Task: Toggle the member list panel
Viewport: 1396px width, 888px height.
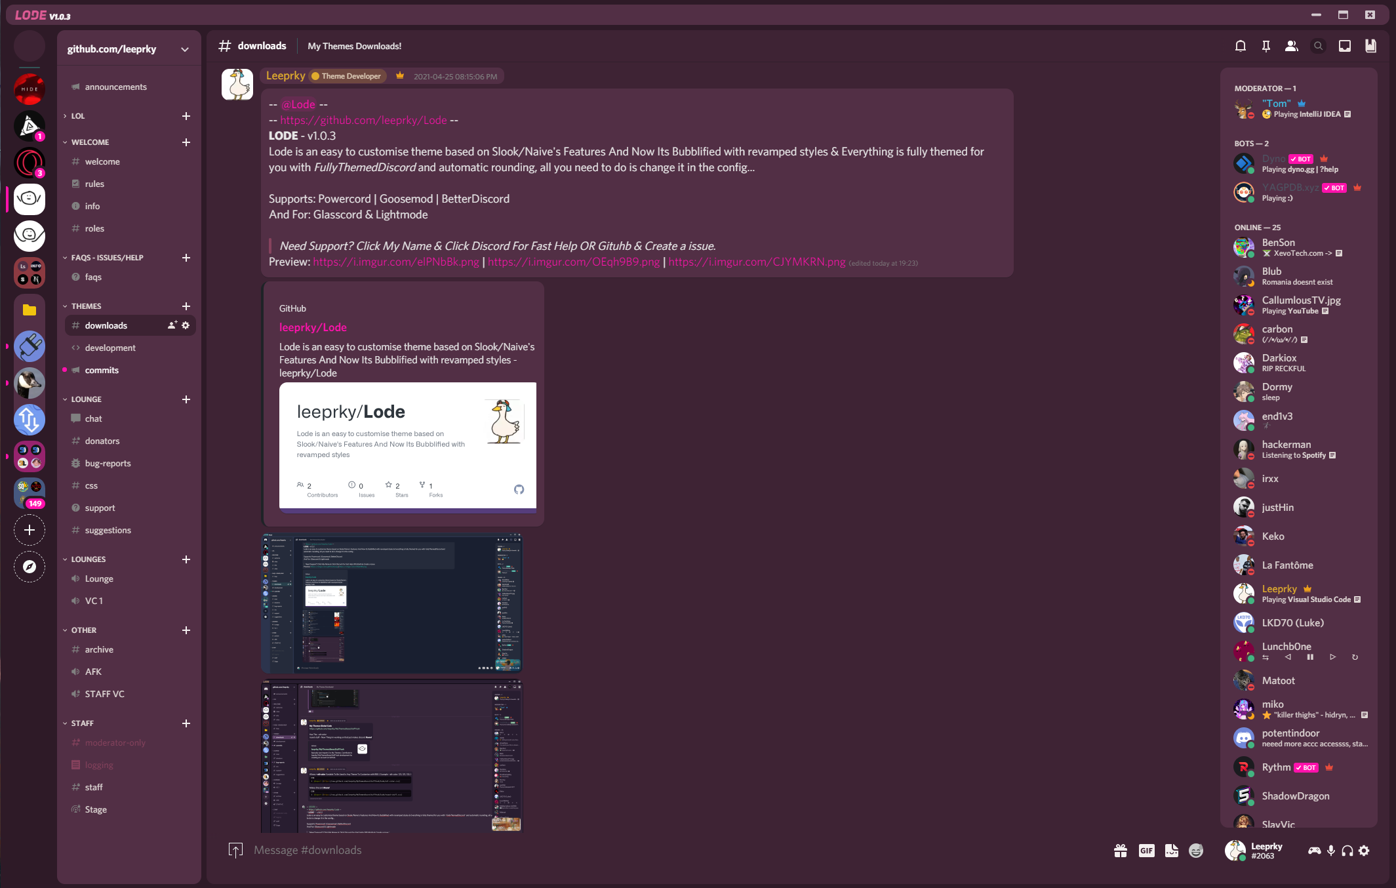Action: tap(1291, 46)
